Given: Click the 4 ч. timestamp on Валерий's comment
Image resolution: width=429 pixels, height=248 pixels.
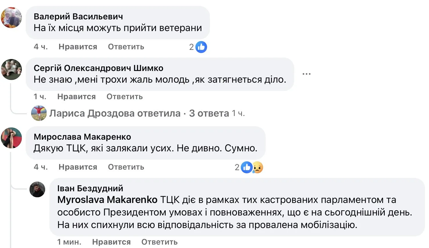Looking at the screenshot, I should [40, 47].
